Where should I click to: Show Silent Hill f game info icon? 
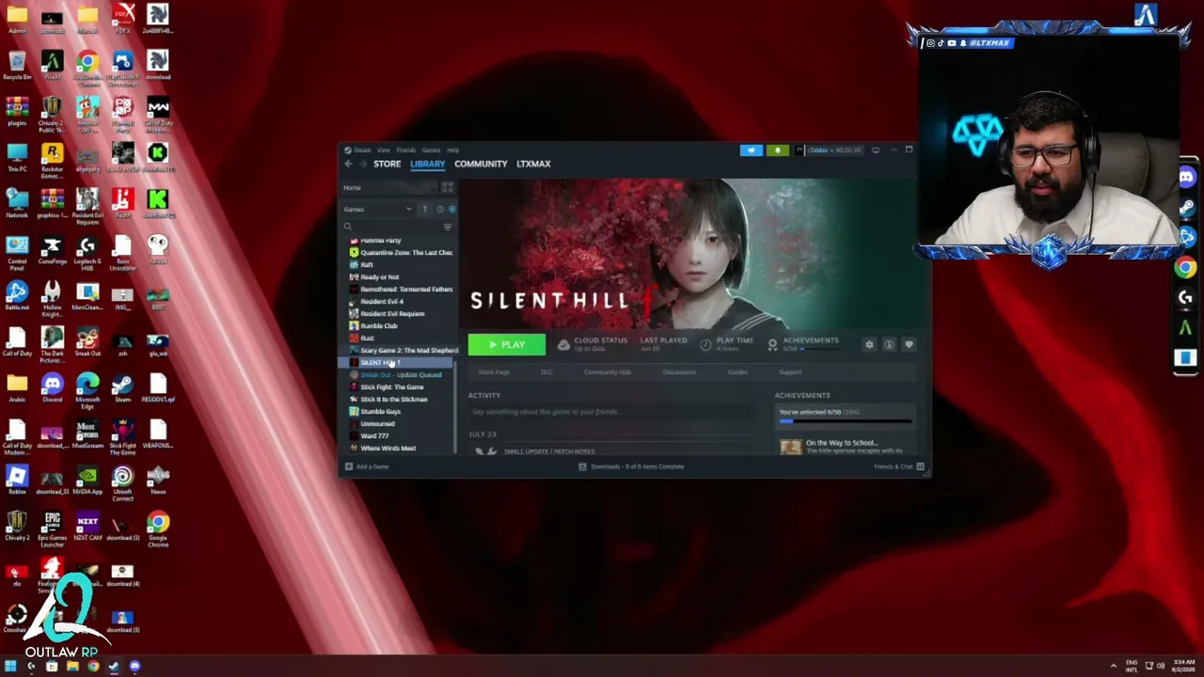tap(889, 345)
